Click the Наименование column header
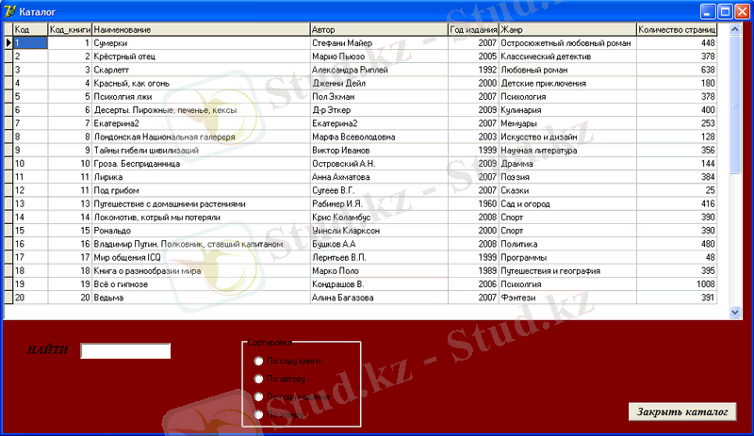This screenshot has height=436, width=754. pos(201,29)
